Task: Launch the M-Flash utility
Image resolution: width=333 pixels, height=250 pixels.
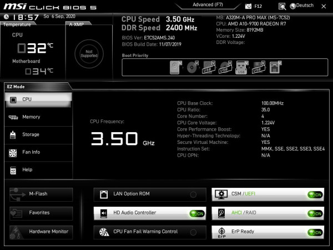Action: click(x=41, y=194)
